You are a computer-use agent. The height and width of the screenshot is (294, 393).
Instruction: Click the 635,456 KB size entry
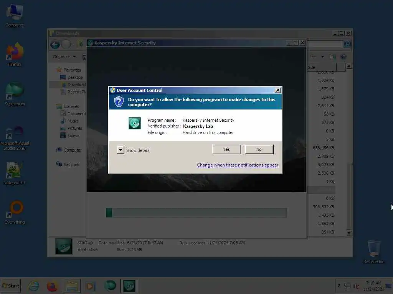coord(323,148)
